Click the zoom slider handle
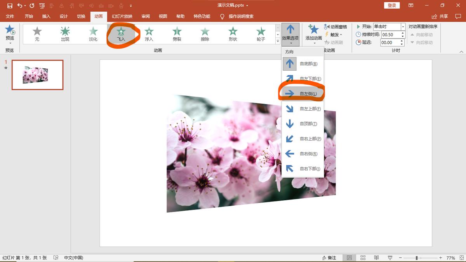The width and height of the screenshot is (466, 262). pos(417,258)
